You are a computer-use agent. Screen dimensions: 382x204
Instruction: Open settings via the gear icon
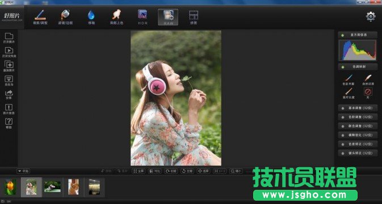tap(371, 16)
